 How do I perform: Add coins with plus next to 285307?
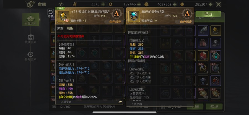211,4
